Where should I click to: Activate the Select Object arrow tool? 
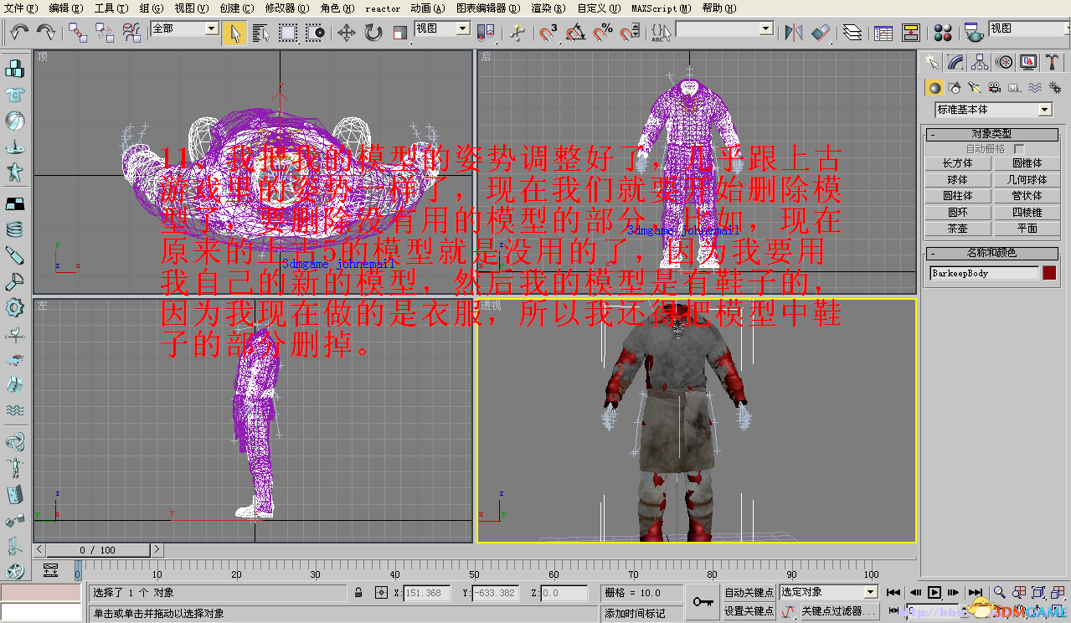(x=234, y=33)
